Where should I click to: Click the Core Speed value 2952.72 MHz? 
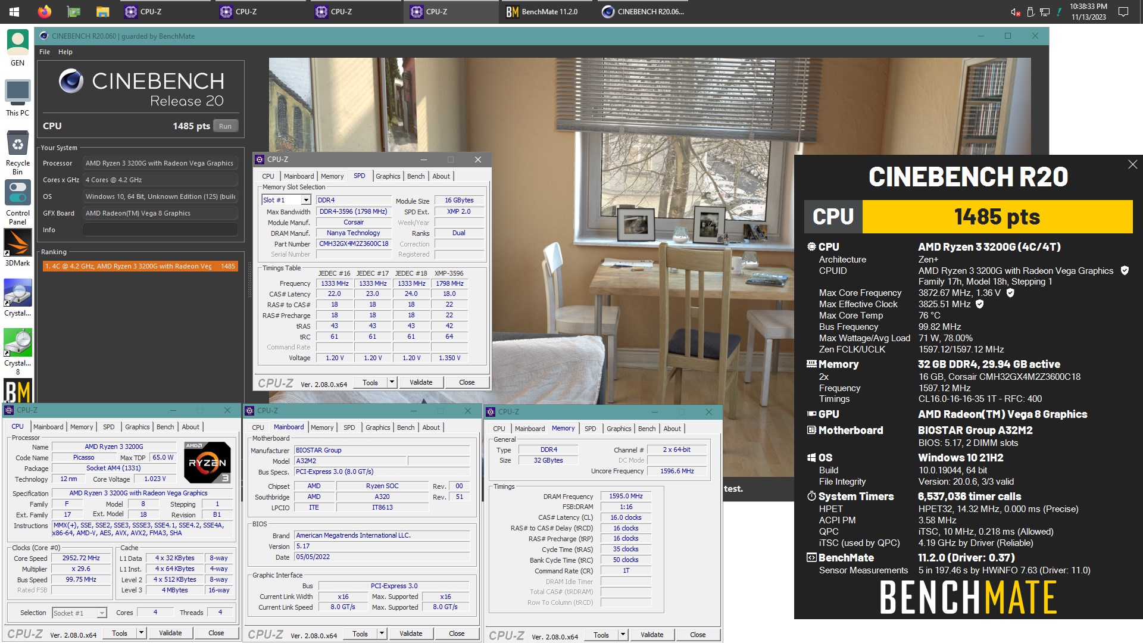[82, 558]
